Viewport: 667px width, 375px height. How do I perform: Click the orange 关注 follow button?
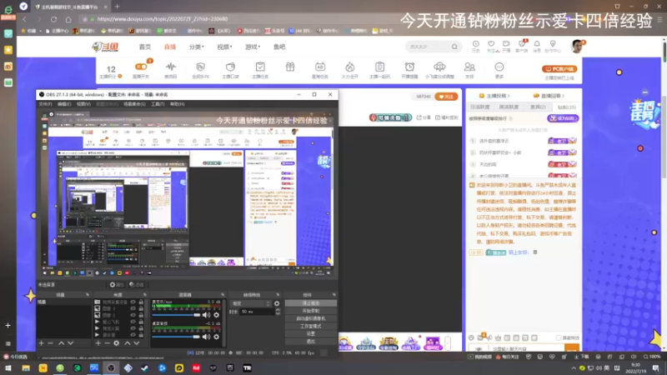[446, 97]
